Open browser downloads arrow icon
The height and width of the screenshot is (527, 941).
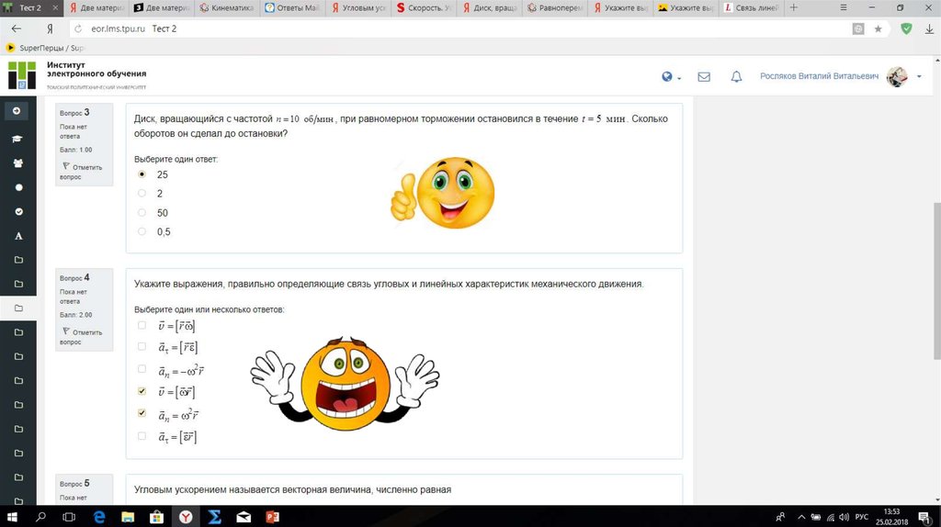tap(930, 28)
